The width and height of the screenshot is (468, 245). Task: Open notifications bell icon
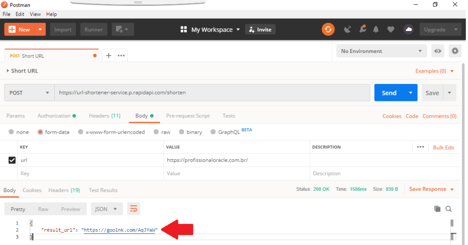point(376,30)
